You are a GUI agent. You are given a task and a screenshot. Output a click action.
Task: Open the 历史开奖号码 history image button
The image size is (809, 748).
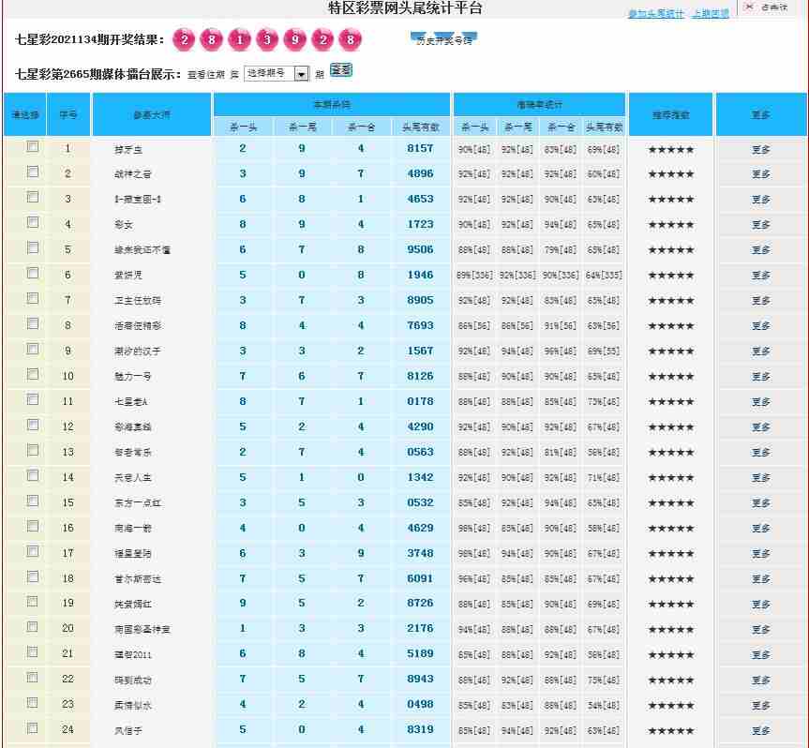(x=444, y=39)
